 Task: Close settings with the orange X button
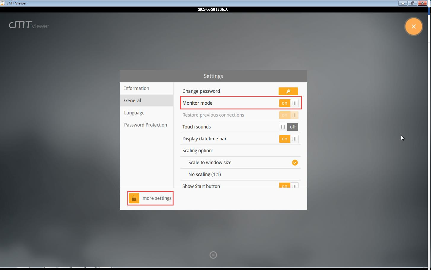pos(413,26)
